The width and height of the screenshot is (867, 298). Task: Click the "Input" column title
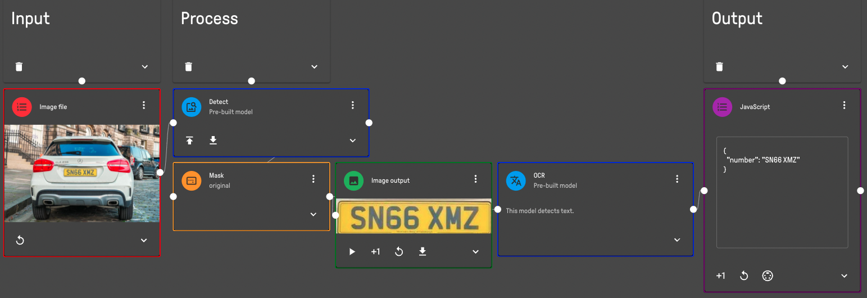tap(30, 19)
